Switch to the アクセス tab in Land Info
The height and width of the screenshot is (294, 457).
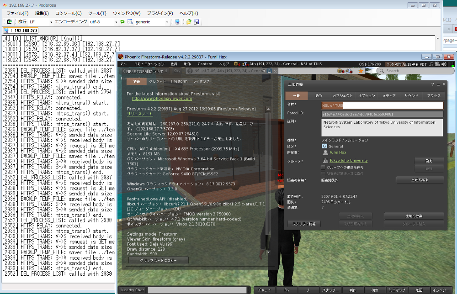(434, 95)
